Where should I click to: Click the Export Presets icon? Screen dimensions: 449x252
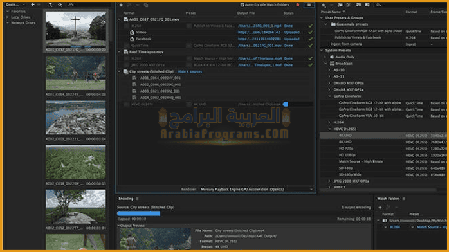click(367, 5)
